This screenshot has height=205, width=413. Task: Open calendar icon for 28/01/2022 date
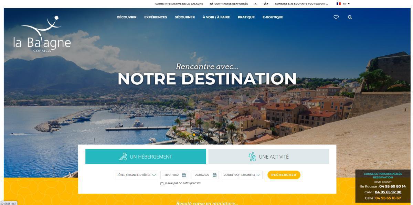pos(184,175)
